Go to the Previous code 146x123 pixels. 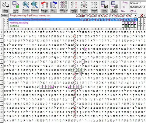point(45,5)
